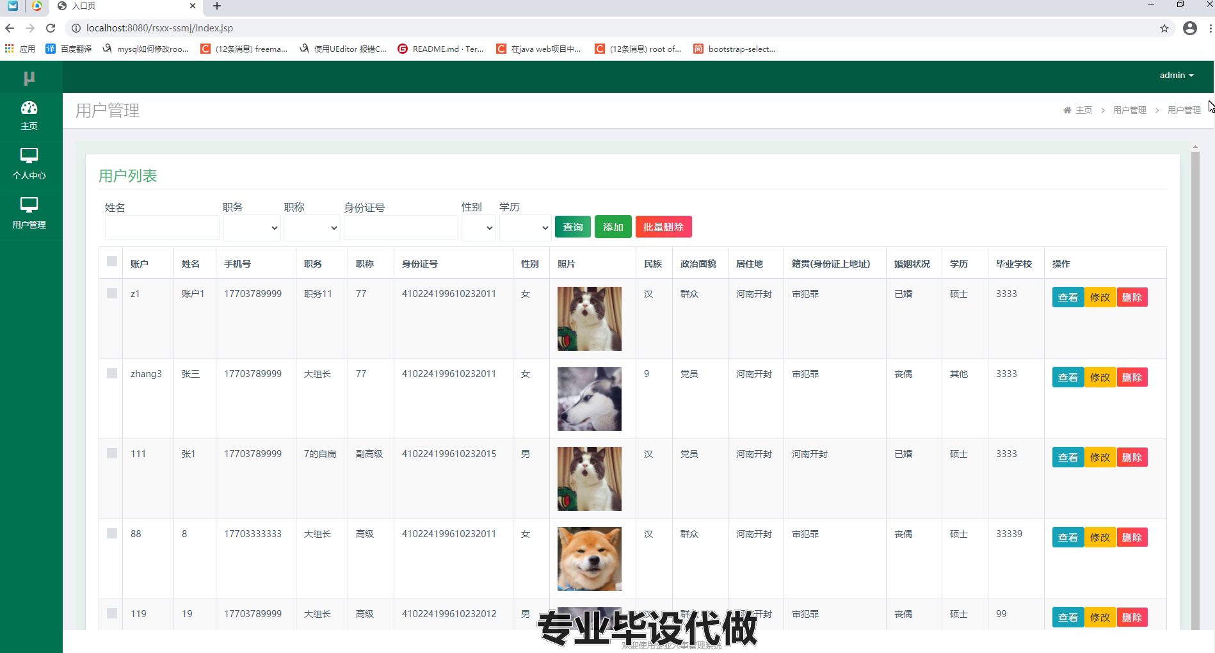Close the 入口页 tab
Screen dimensions: 1215x653
point(193,6)
